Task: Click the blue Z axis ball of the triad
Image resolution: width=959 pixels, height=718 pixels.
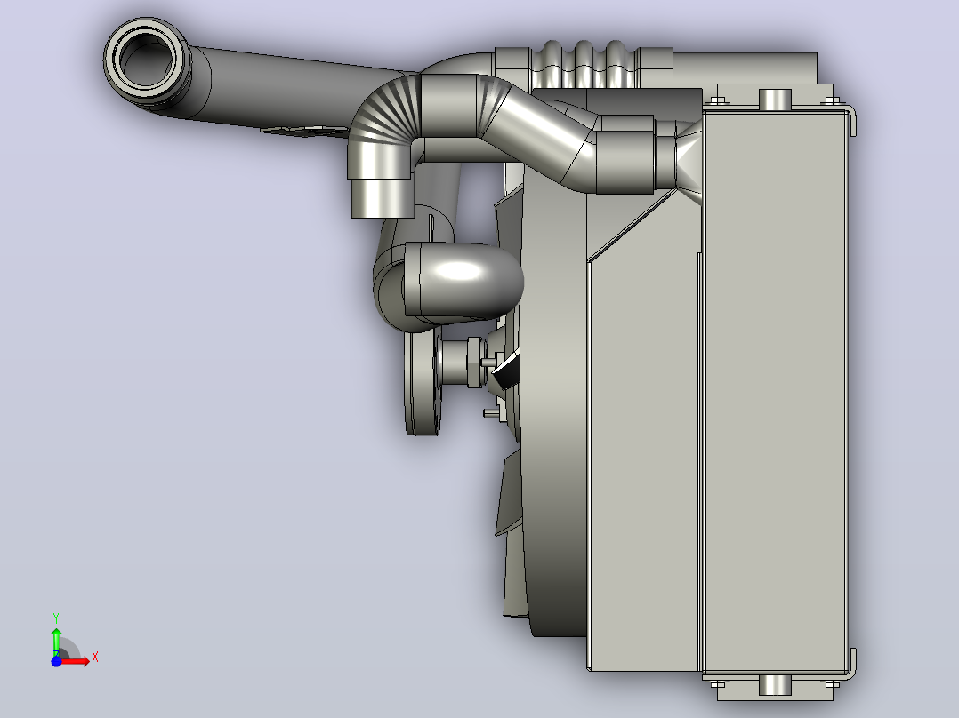Action: click(56, 661)
